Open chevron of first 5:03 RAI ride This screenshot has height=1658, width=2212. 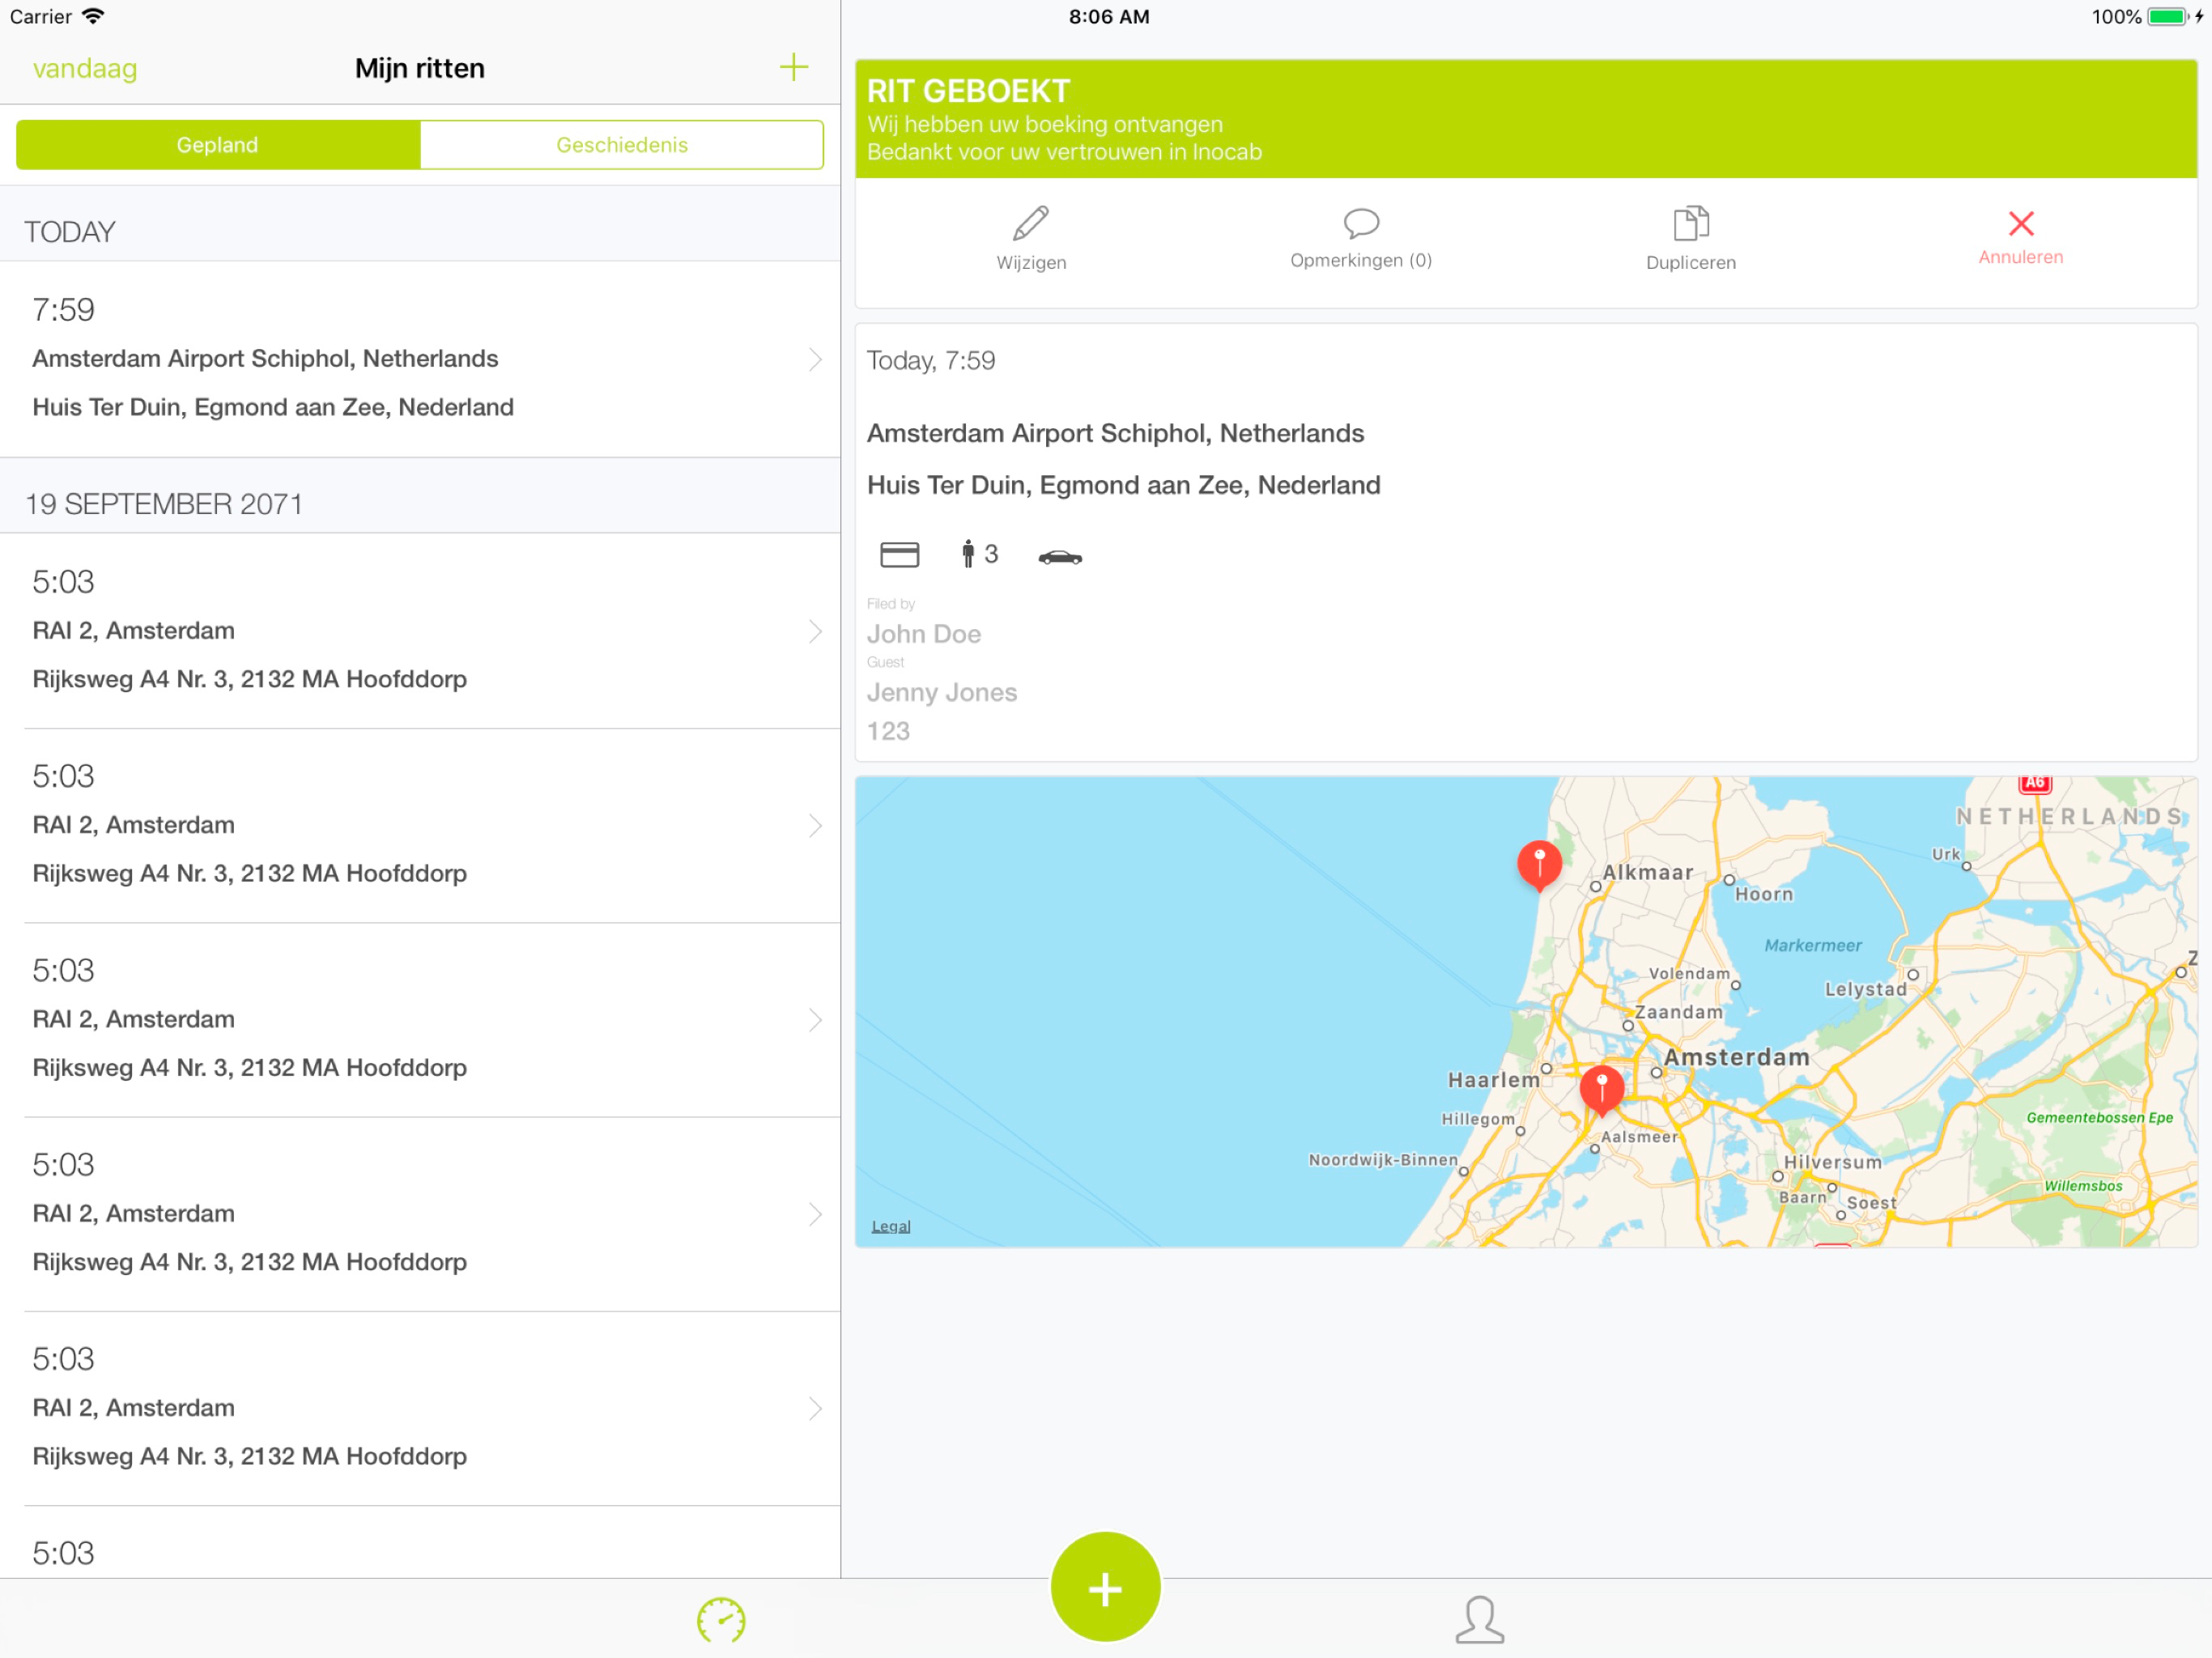point(815,631)
